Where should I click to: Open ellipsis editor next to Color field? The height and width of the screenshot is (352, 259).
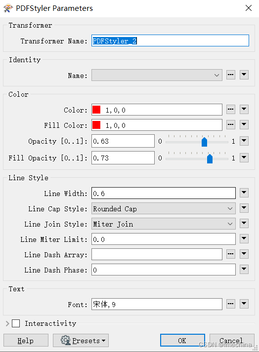(231, 110)
